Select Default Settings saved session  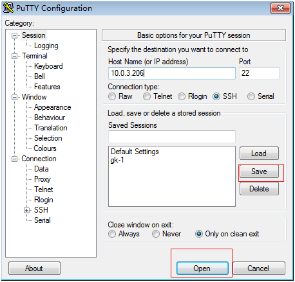(x=135, y=152)
